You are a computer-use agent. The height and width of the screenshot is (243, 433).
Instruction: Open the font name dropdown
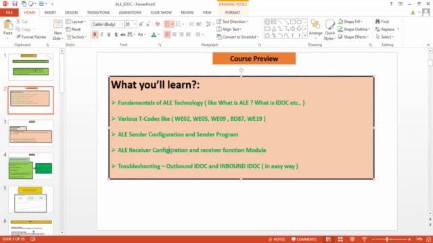point(122,24)
